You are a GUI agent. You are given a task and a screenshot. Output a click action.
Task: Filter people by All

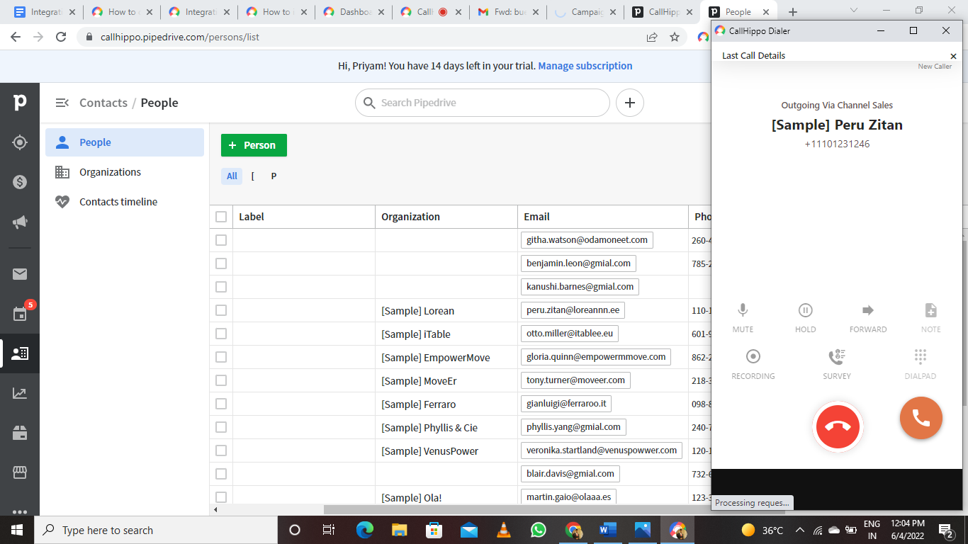coord(232,176)
